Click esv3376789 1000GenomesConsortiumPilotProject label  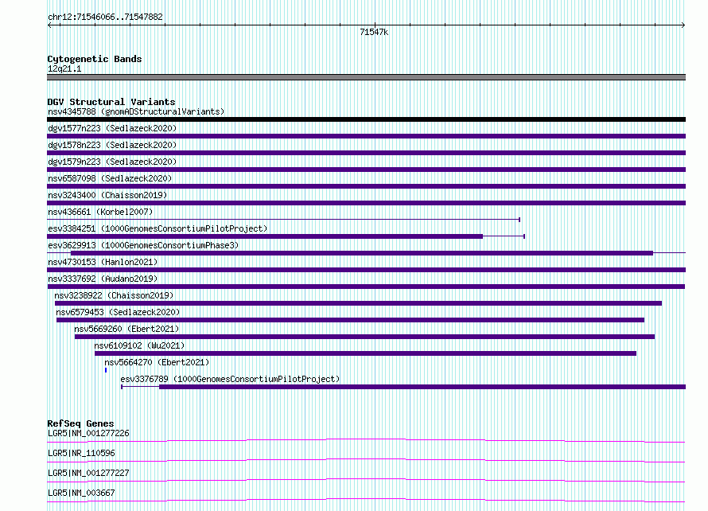(x=230, y=379)
